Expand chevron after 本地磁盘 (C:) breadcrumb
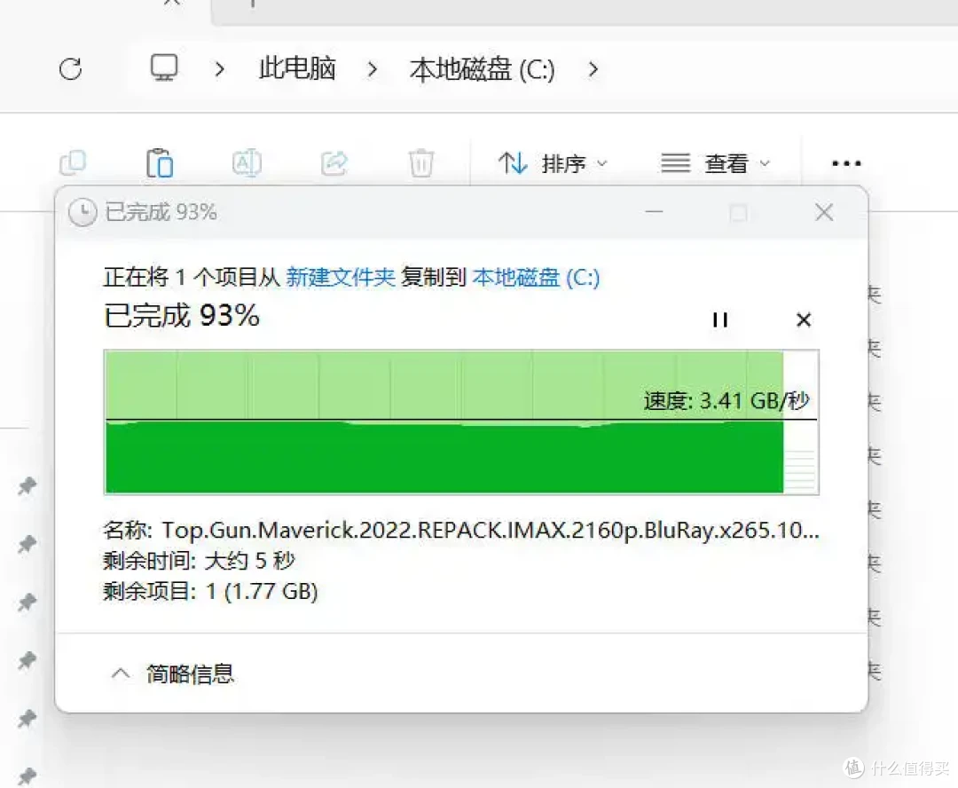Image resolution: width=958 pixels, height=788 pixels. click(593, 69)
